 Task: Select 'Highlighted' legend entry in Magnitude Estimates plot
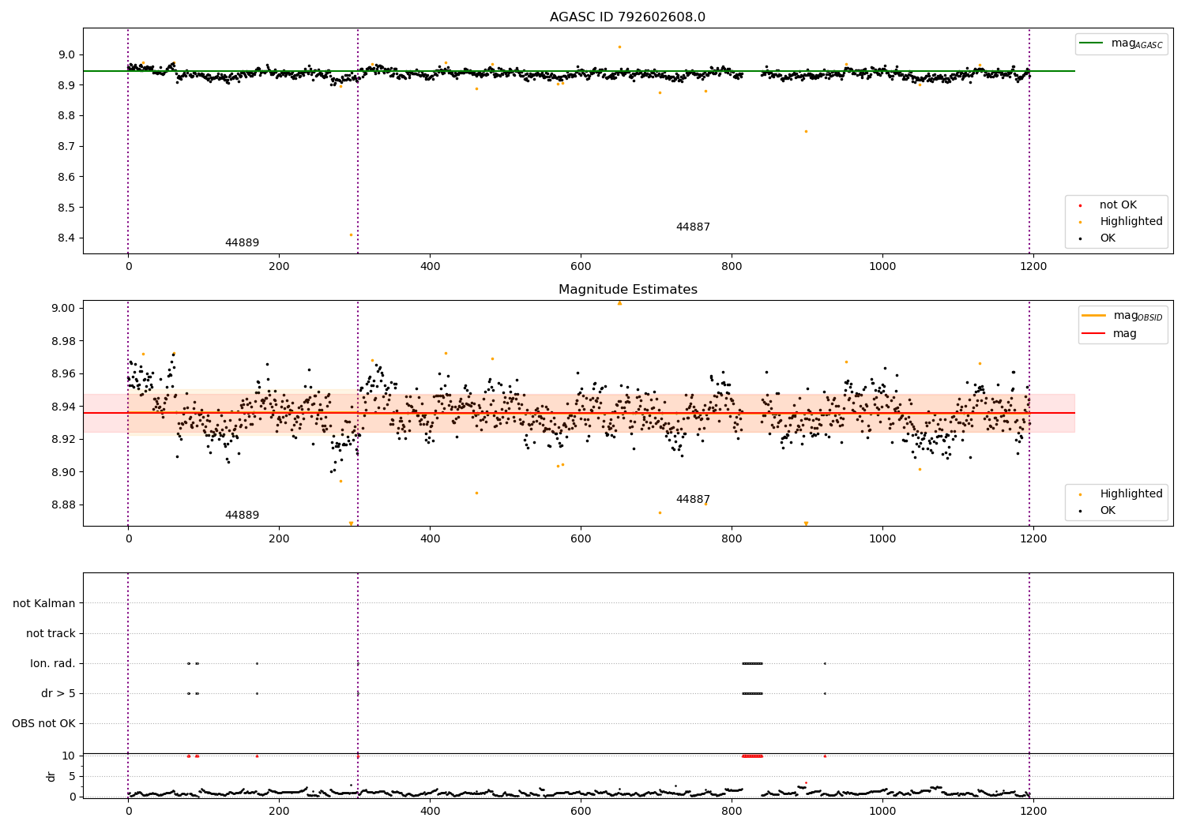(1131, 494)
